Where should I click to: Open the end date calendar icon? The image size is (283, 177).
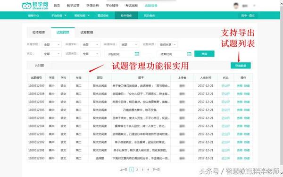[x=189, y=54]
